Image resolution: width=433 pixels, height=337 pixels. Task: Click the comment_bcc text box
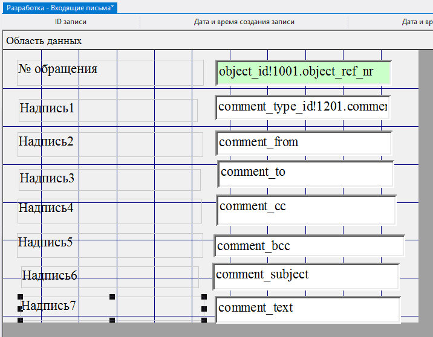tap(309, 246)
